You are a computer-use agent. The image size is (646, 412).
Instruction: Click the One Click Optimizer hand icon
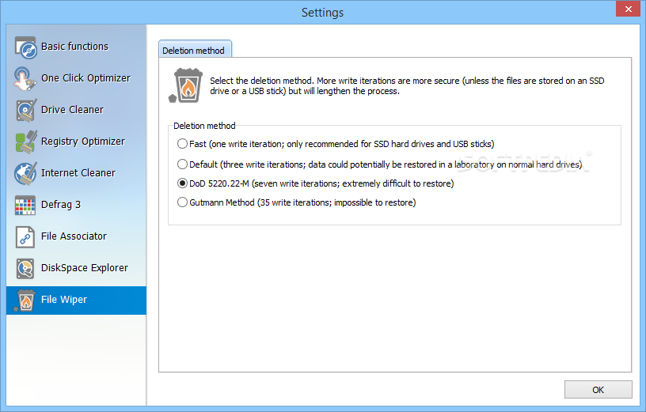(x=25, y=78)
